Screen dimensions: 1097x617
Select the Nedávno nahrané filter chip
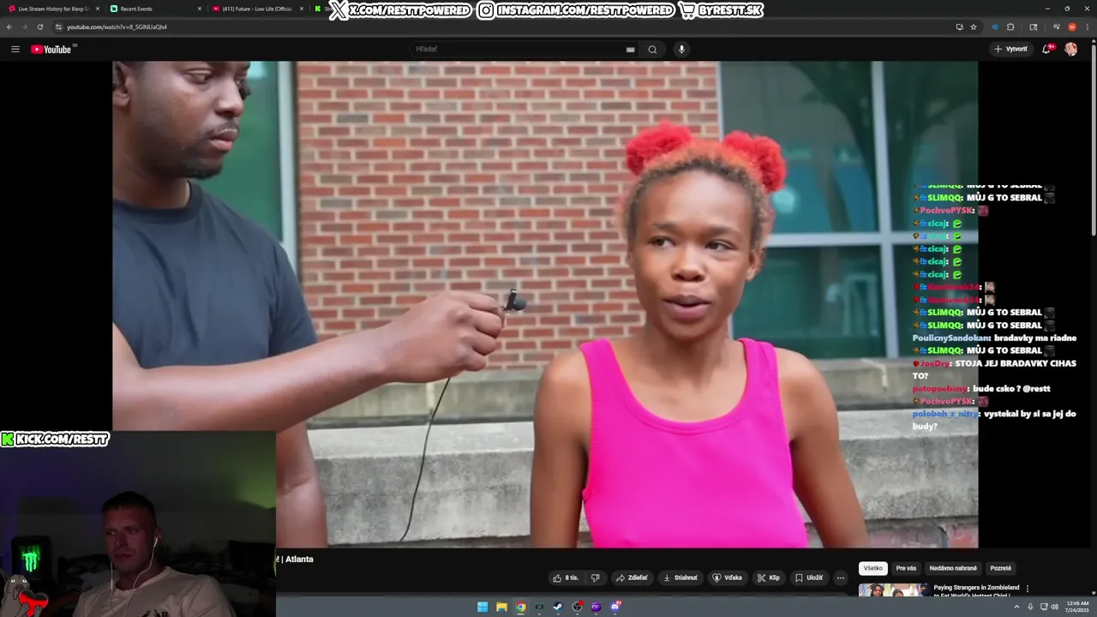click(953, 568)
